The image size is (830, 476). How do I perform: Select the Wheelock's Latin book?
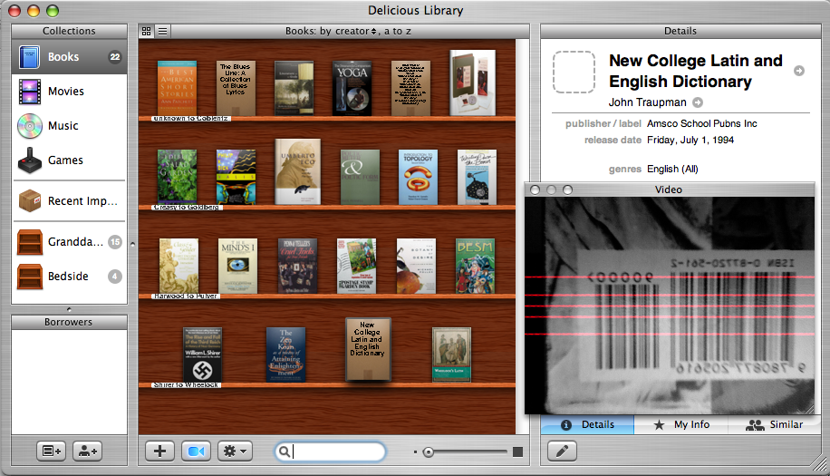tap(451, 355)
